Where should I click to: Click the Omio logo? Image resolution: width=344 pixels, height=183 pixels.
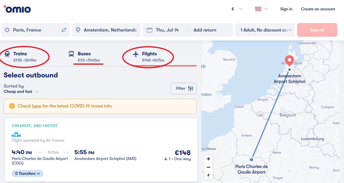point(17,9)
